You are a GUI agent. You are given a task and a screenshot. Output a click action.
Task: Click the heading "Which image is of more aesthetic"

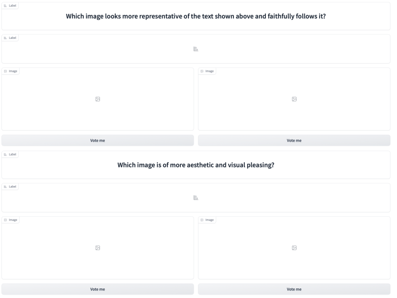(196, 165)
